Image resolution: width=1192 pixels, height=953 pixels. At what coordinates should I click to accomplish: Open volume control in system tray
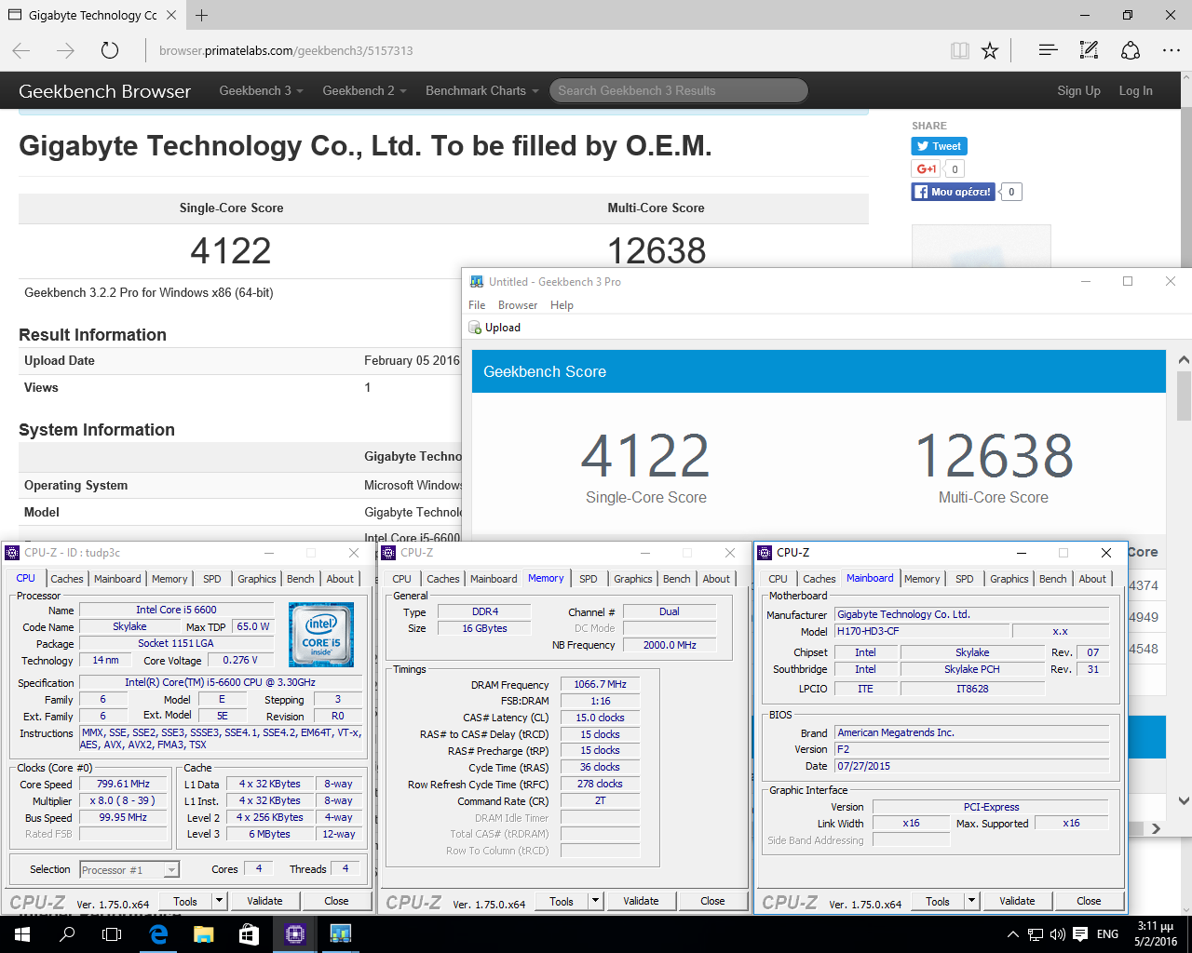coord(1058,934)
